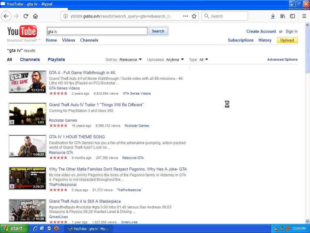Viewport: 310px width, 233px height.
Task: Open the Library toolbar icon
Action: (283, 16)
